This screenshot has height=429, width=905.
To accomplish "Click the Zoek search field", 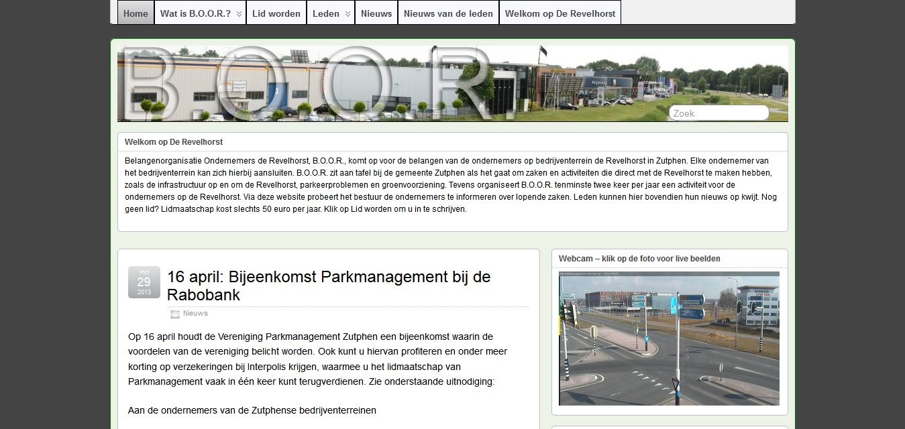I will tap(718, 113).
